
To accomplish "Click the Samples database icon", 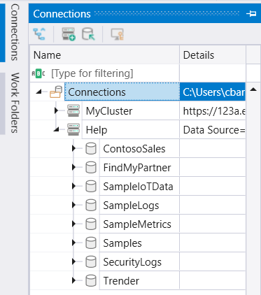I will 91,243.
